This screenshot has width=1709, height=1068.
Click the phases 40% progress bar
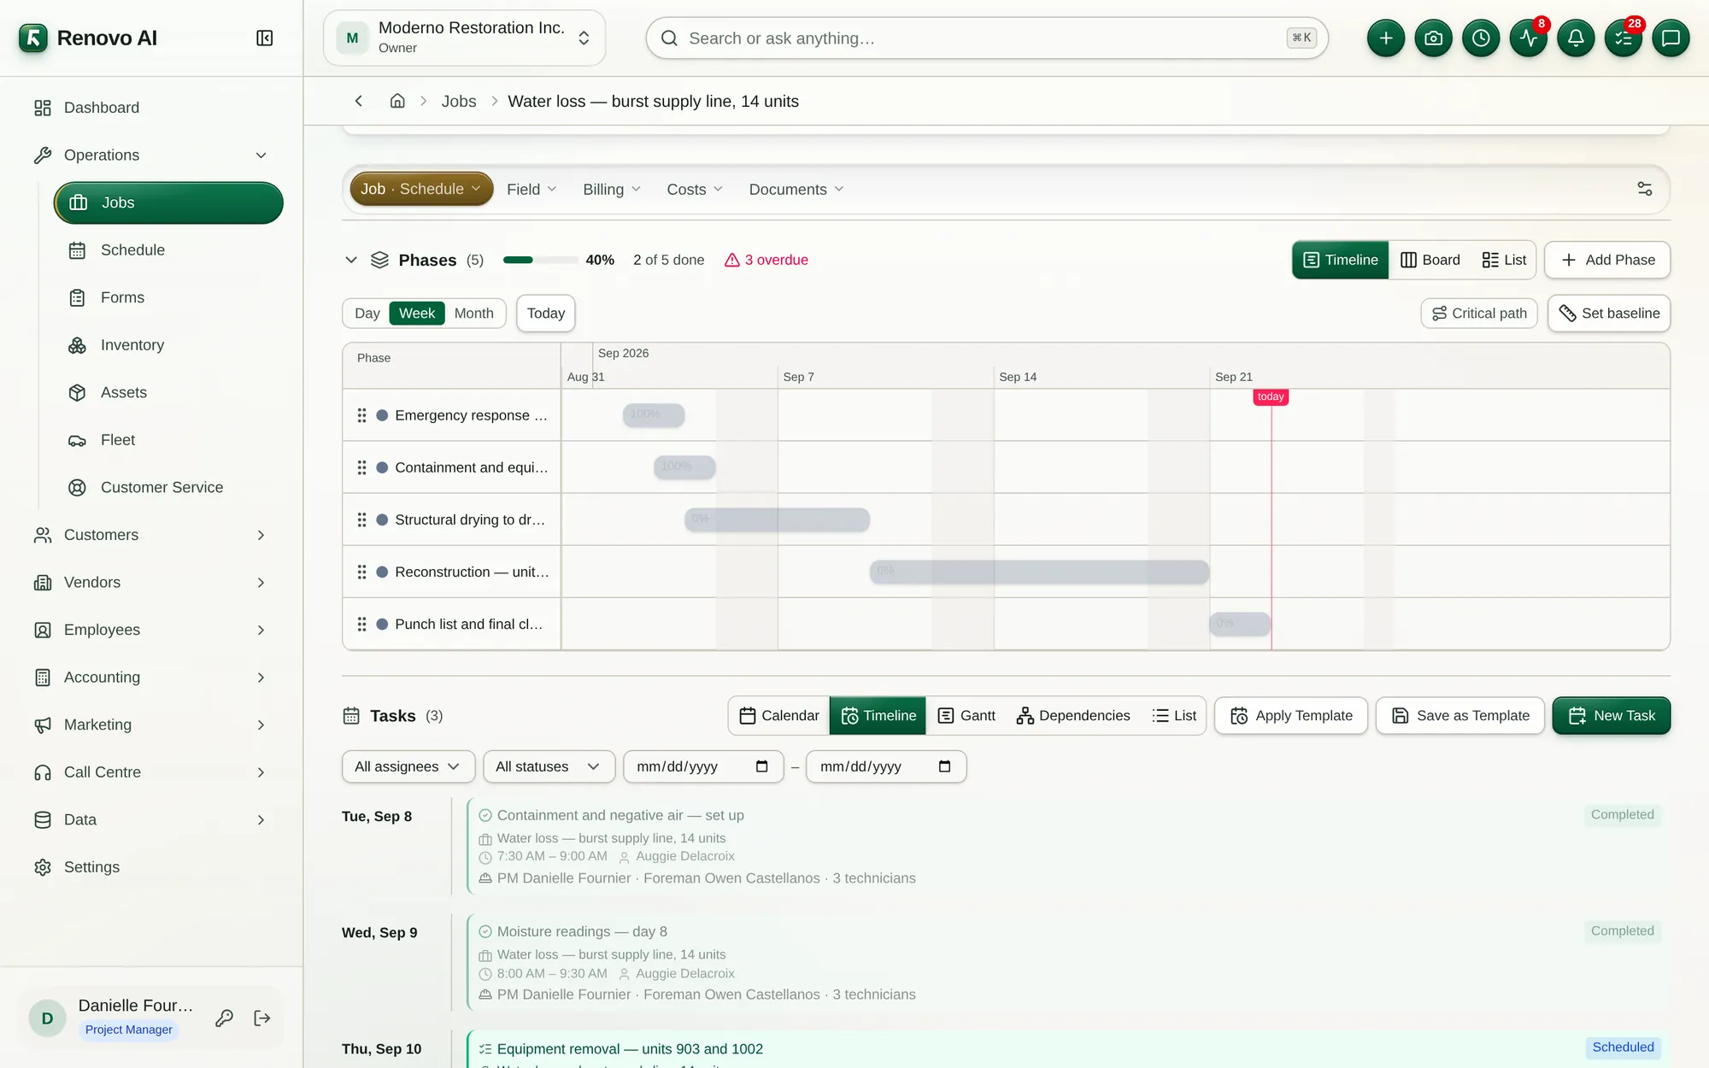540,260
